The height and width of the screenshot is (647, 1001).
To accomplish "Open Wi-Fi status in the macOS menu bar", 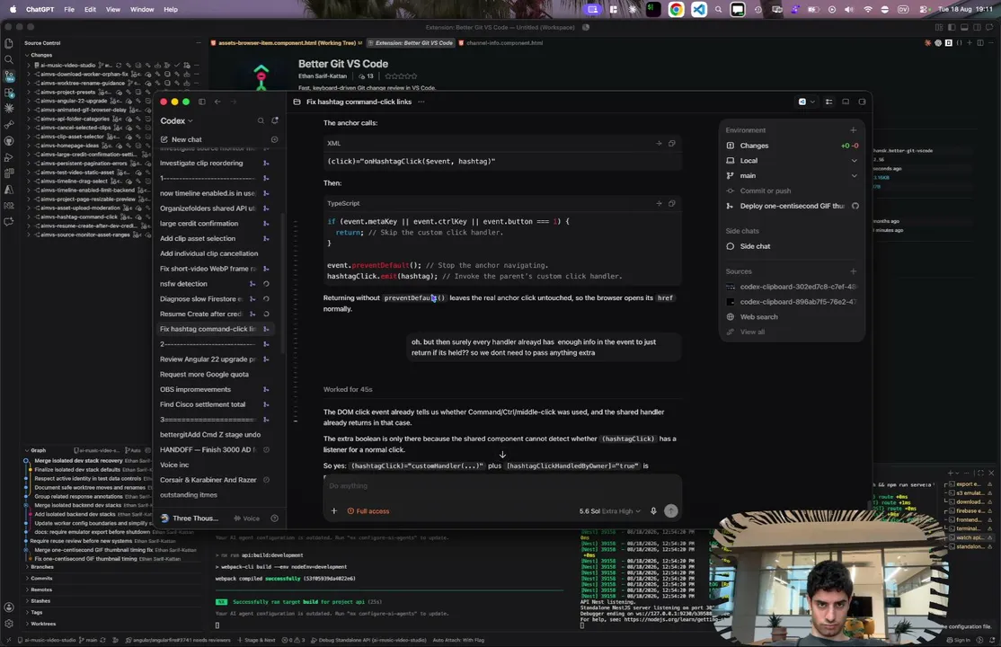I will pyautogui.click(x=868, y=10).
